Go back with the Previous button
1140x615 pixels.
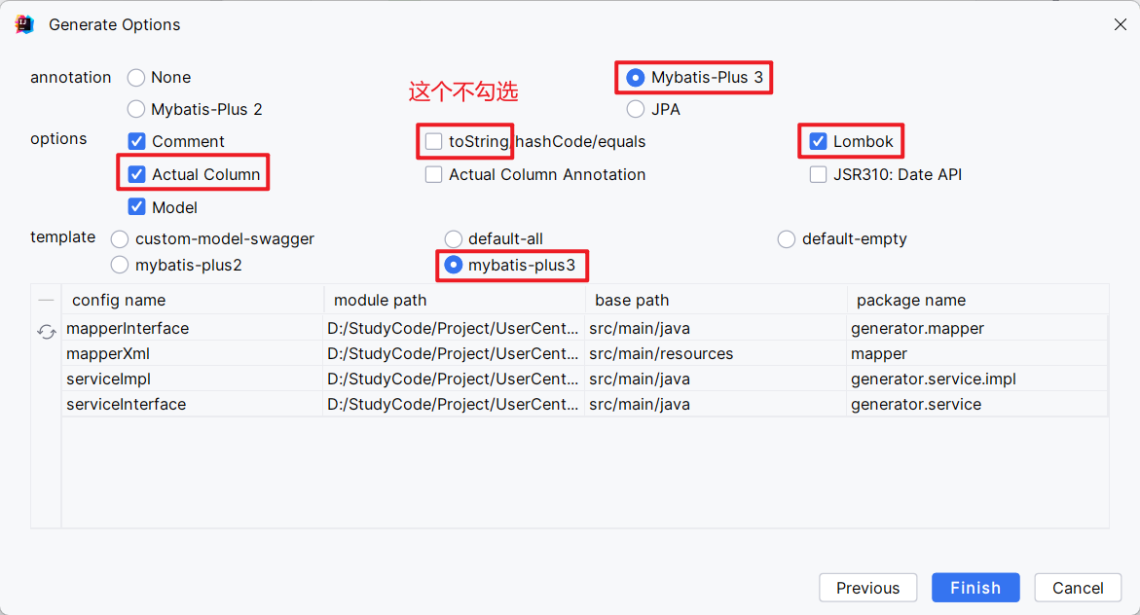[x=867, y=588]
